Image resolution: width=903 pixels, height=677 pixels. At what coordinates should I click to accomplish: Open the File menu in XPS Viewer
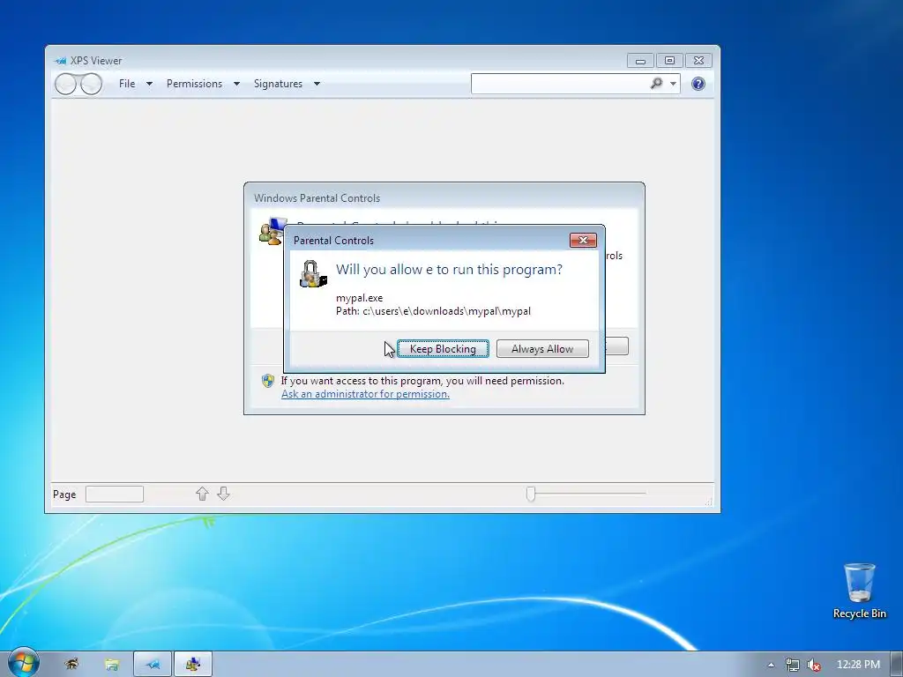coord(127,84)
